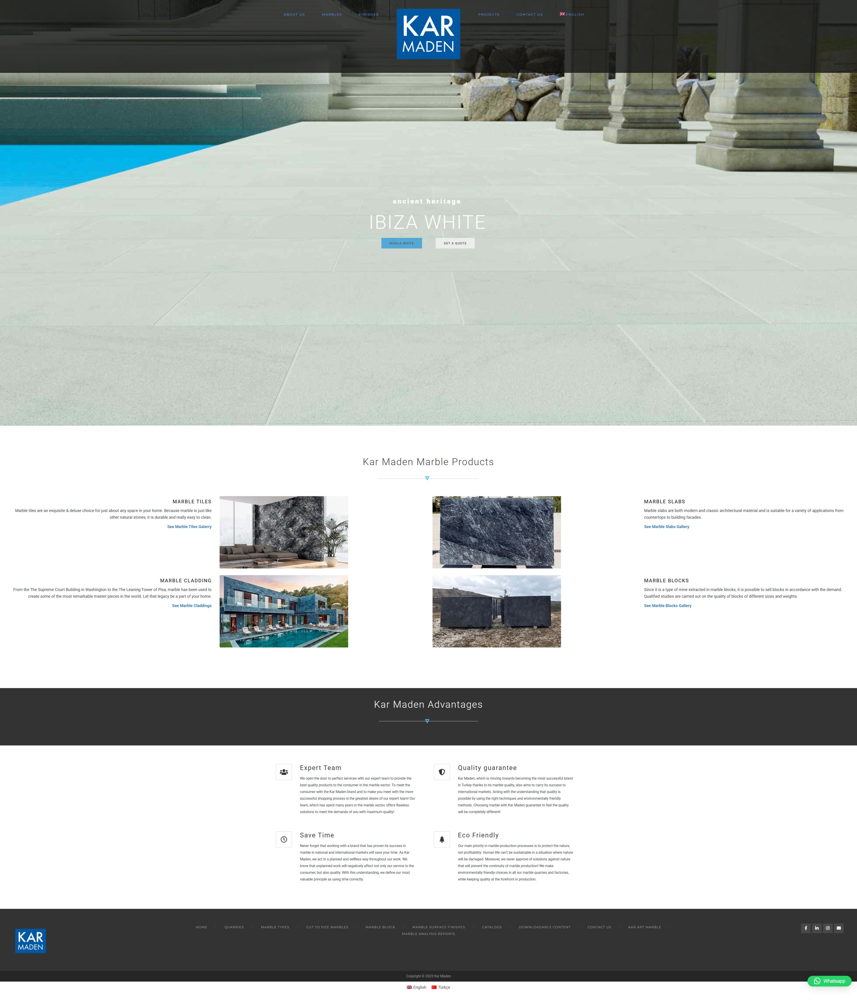Screen dimensions: 857x1001
Task: Expand the Finishes menu in top navigation
Action: 369,14
